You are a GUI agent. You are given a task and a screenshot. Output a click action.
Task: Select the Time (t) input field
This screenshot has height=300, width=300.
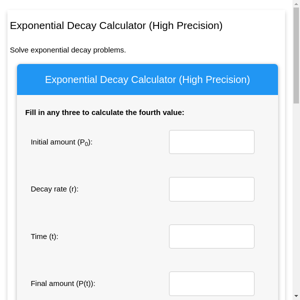(211, 236)
